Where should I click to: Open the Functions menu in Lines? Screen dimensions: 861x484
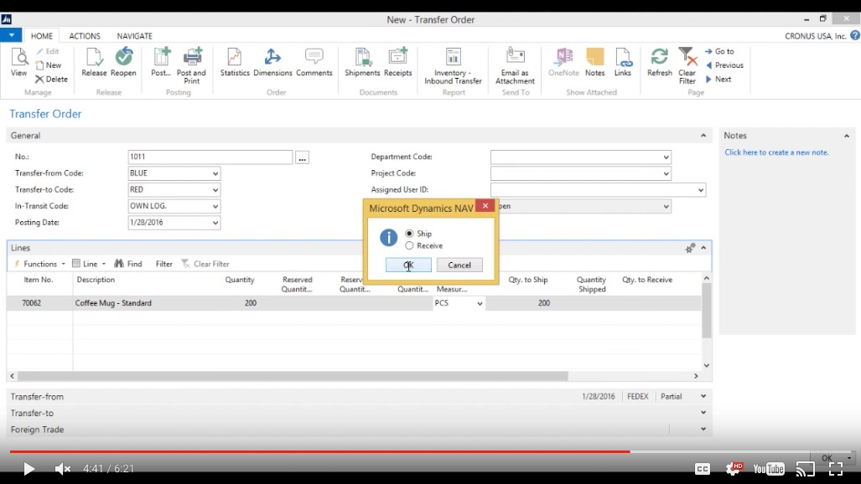point(39,264)
